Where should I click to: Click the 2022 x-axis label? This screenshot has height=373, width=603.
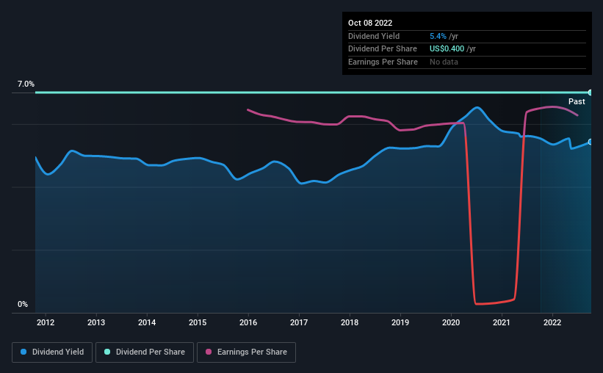(552, 322)
